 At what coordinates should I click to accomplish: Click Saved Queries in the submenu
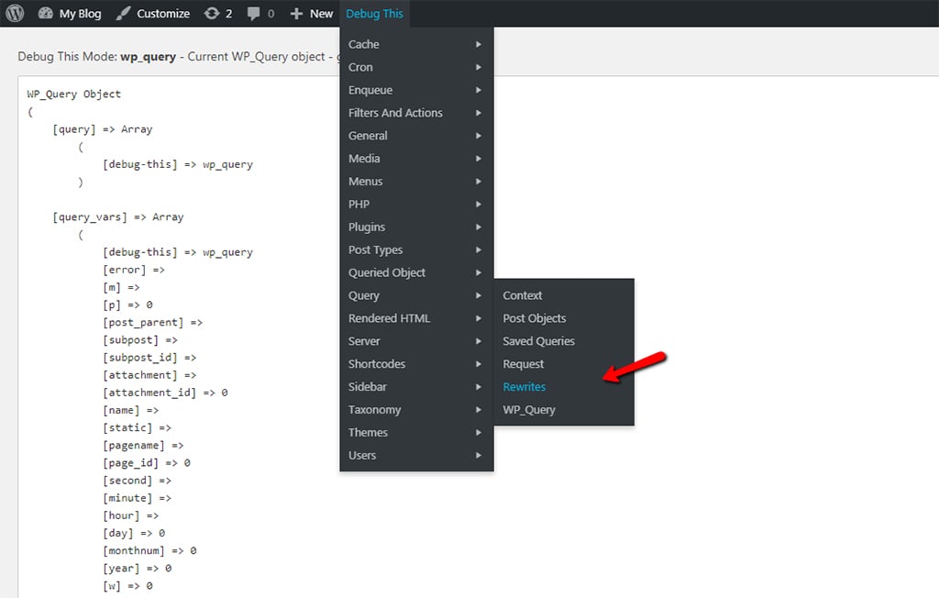coord(540,340)
